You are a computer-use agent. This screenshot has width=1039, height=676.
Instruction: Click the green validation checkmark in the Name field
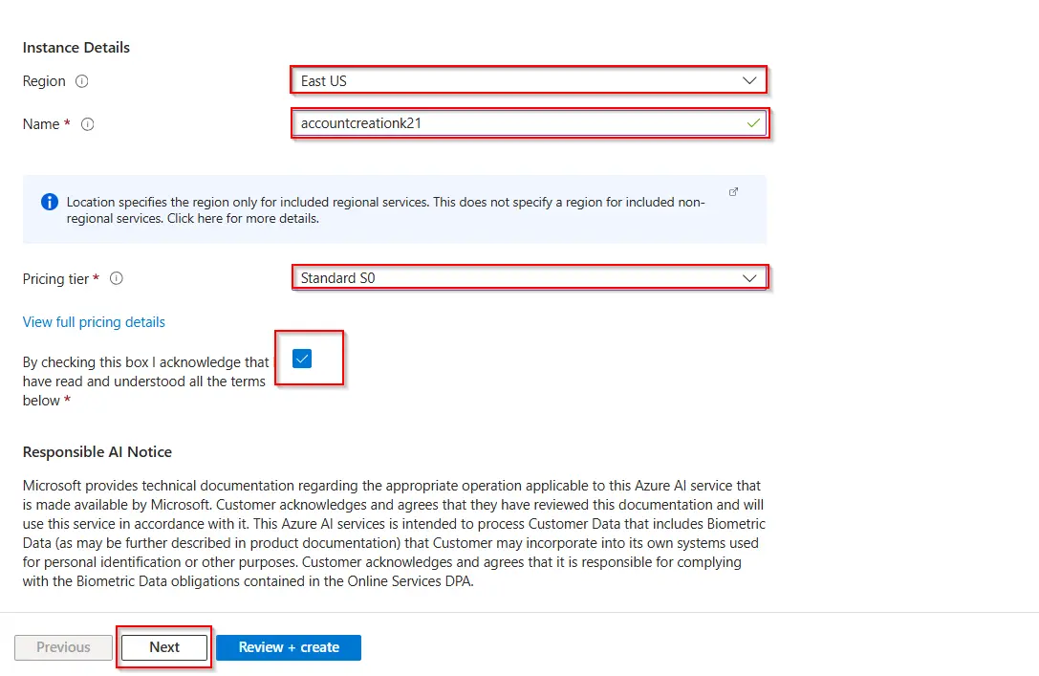point(753,123)
